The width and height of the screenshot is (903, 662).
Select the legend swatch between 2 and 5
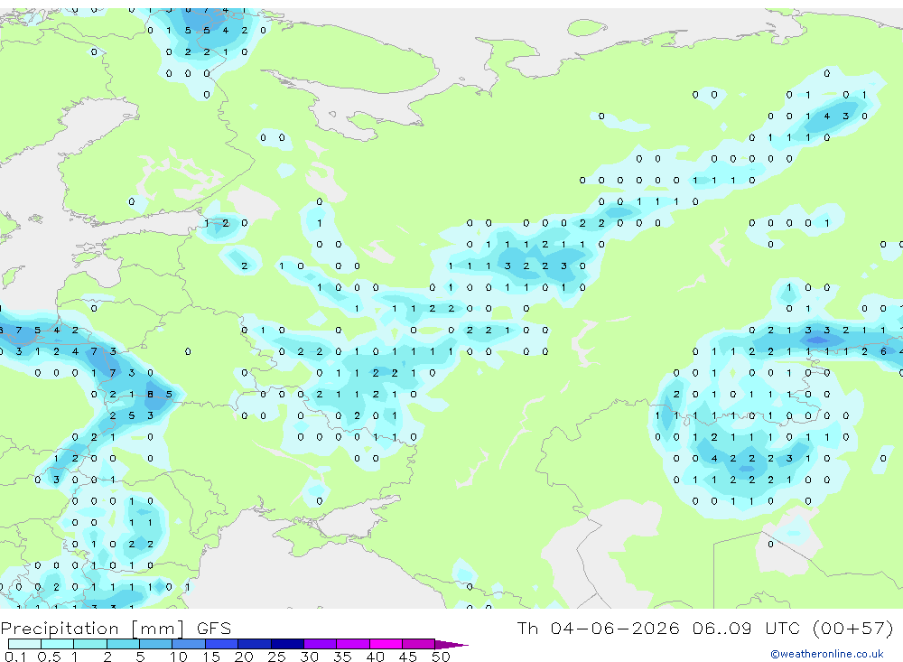click(123, 644)
